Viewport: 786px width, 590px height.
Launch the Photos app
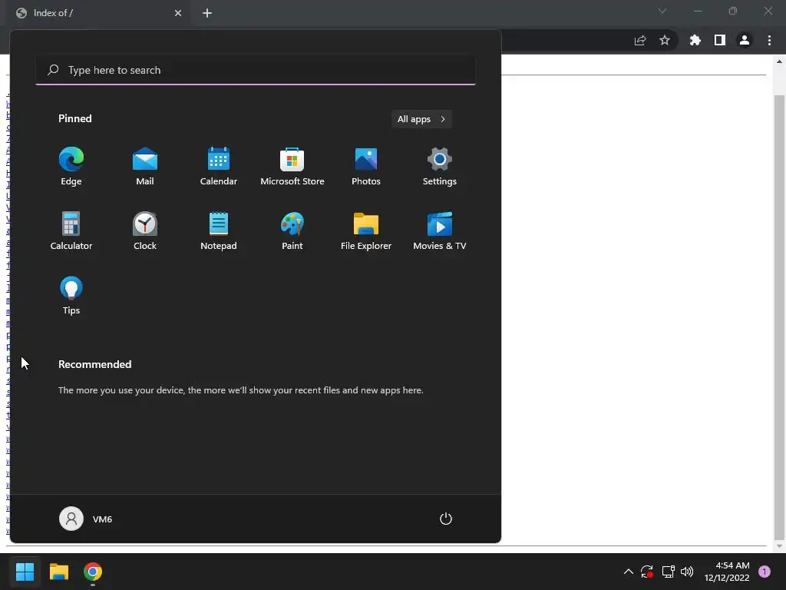point(366,167)
